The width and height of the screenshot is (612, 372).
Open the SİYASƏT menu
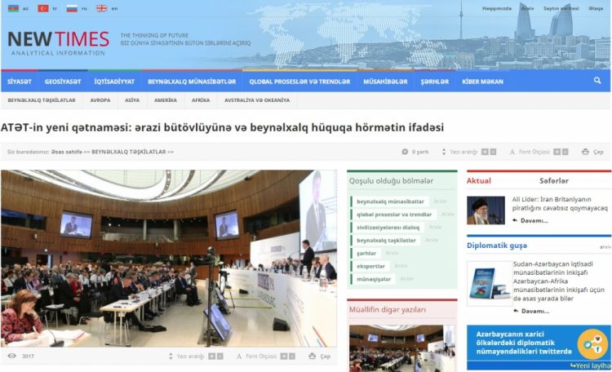point(20,82)
